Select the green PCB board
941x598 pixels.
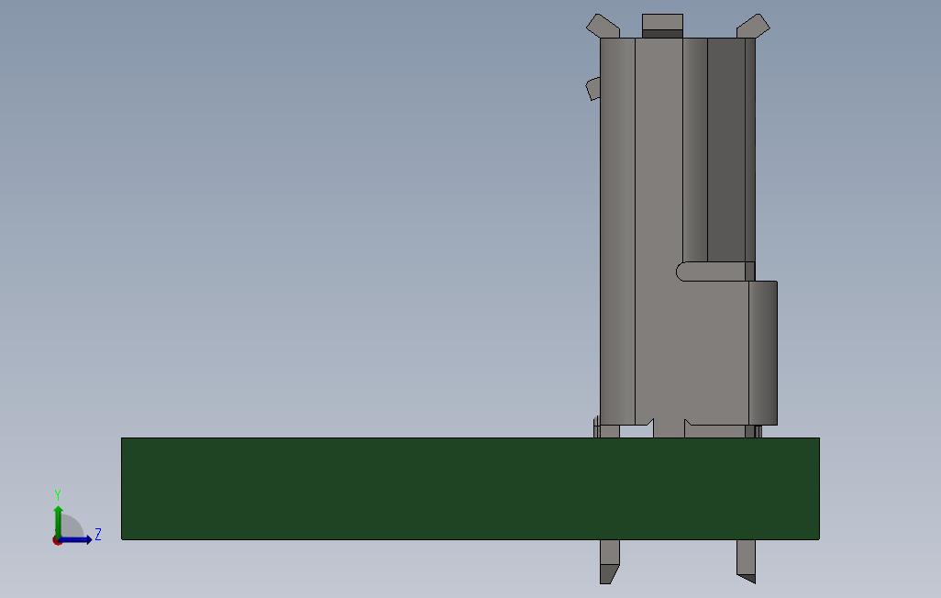[x=470, y=488]
